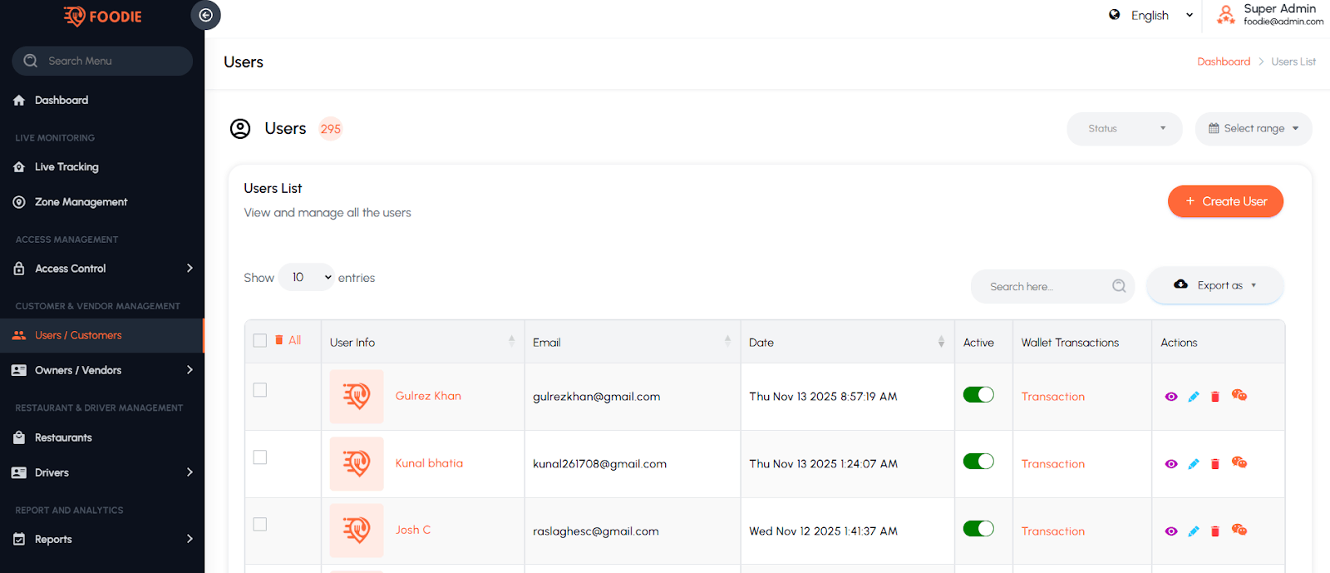
Task: View Josh C's details via eye icon
Action: pyautogui.click(x=1171, y=531)
